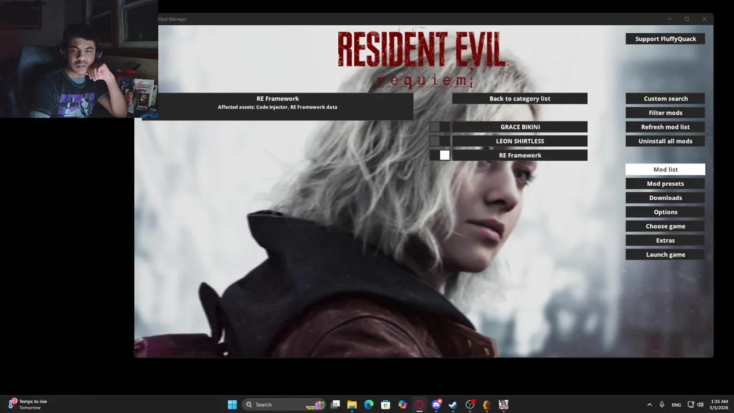This screenshot has height=413, width=734.
Task: Open Filter mods
Action: [x=665, y=113]
